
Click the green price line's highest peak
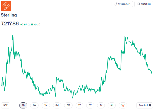click(12, 36)
